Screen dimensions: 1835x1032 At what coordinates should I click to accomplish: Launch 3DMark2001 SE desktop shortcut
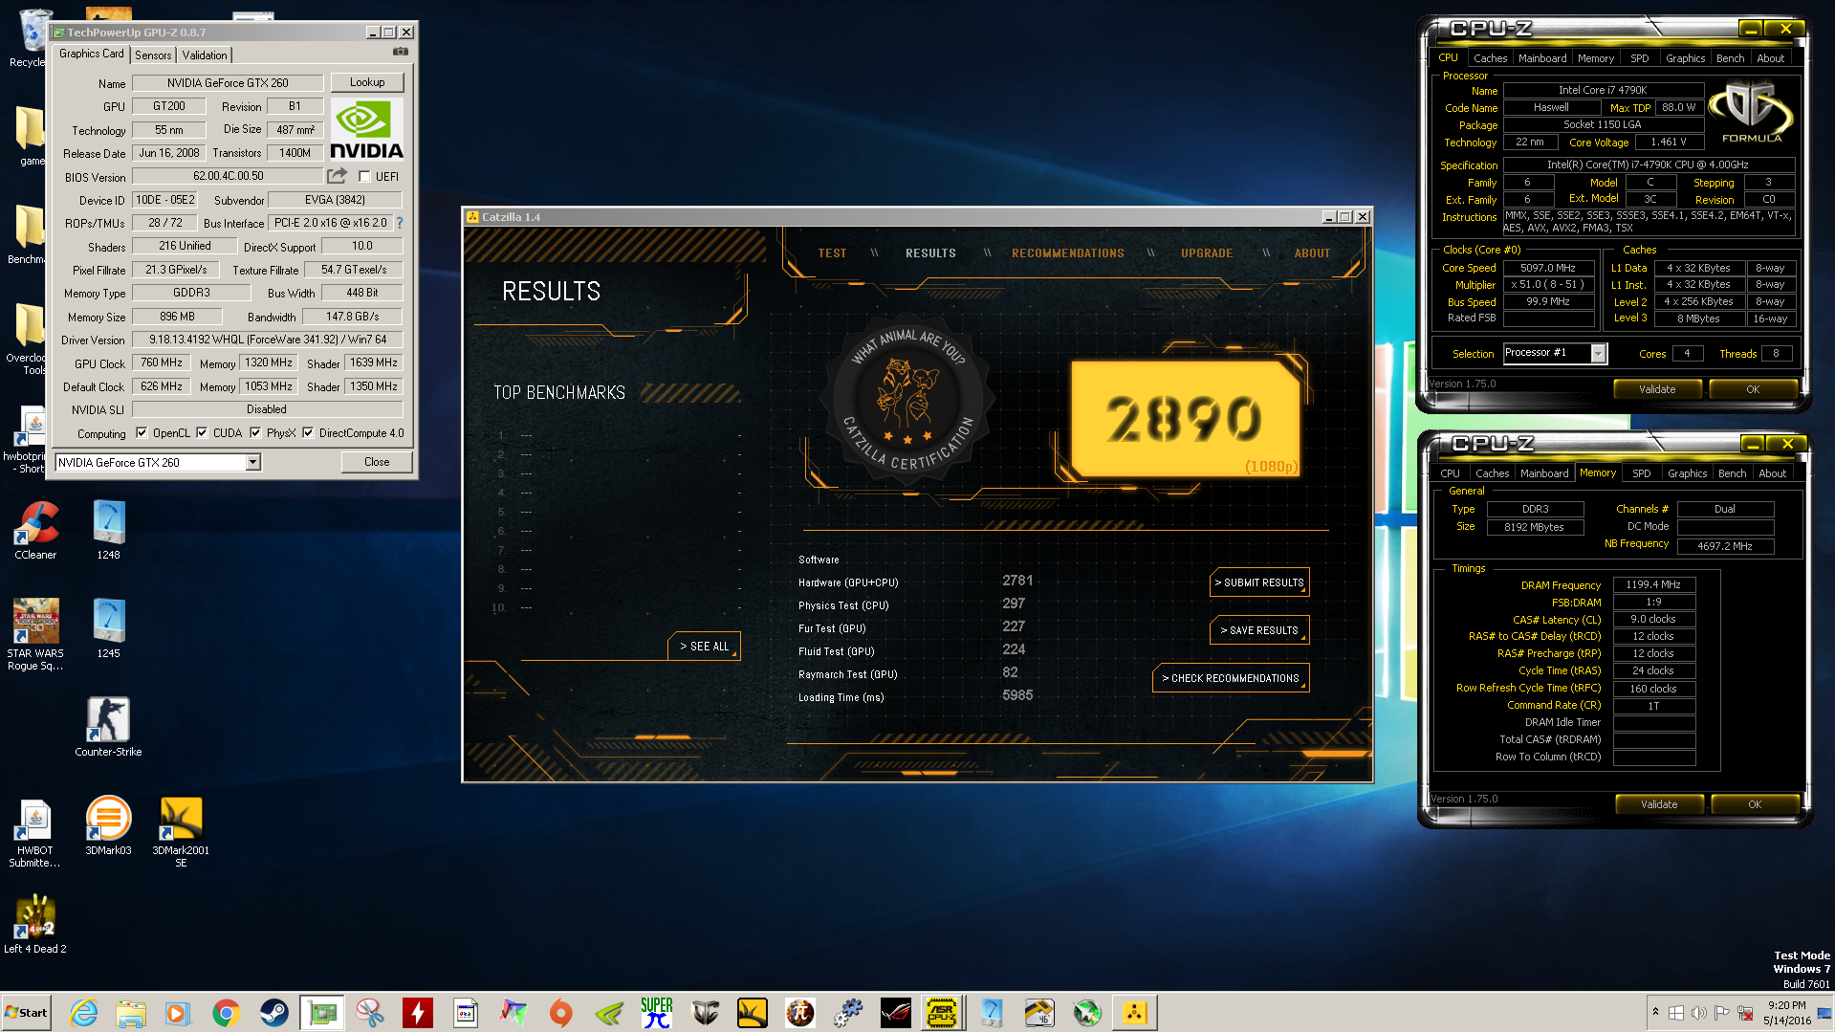pyautogui.click(x=181, y=833)
